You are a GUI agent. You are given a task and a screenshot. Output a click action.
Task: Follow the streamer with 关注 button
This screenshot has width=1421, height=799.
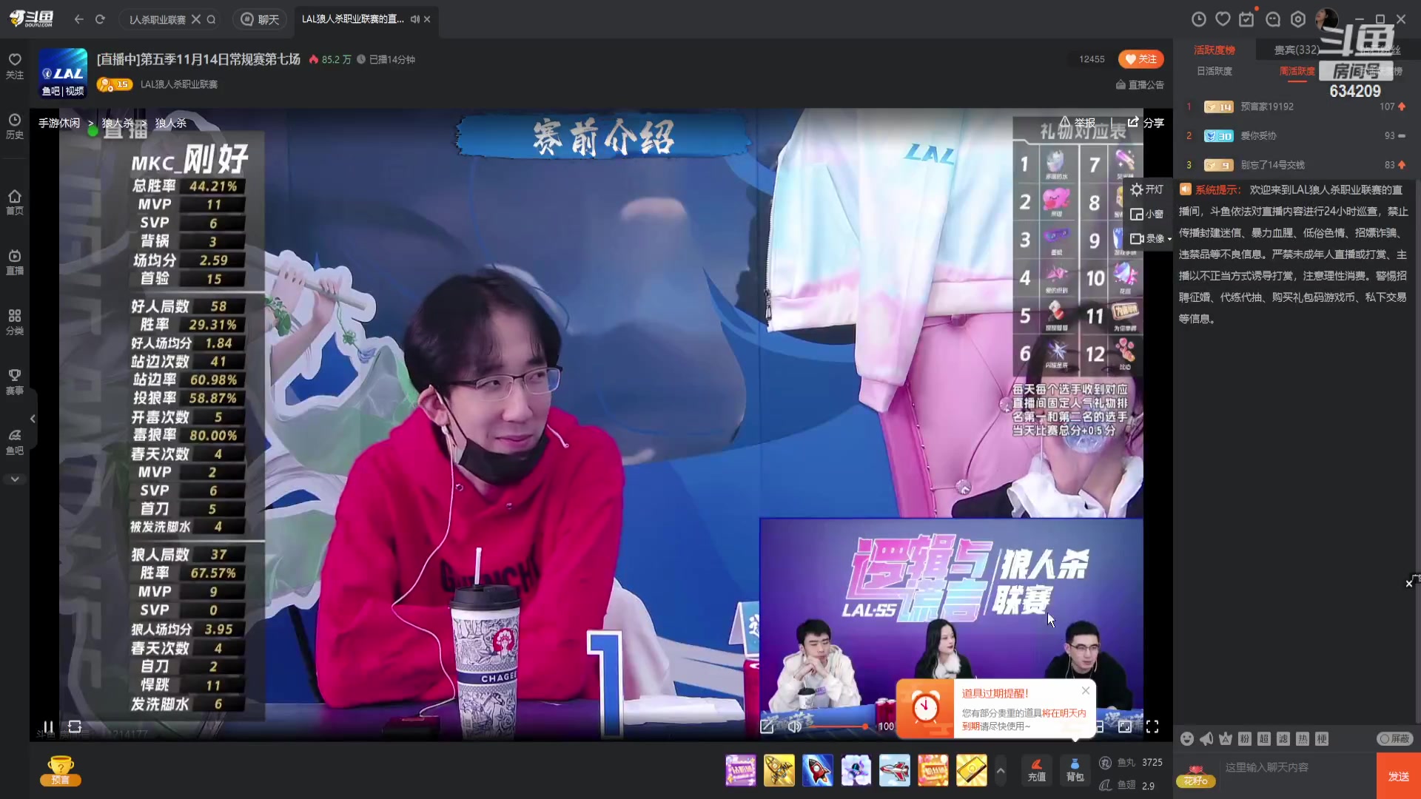(x=1141, y=59)
